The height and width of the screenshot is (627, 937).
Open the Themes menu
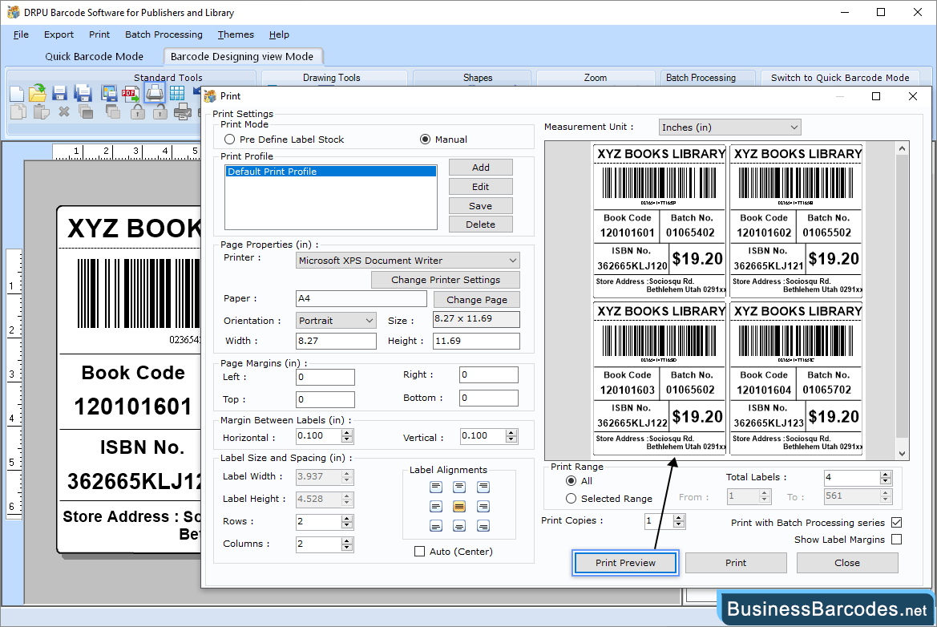click(236, 34)
